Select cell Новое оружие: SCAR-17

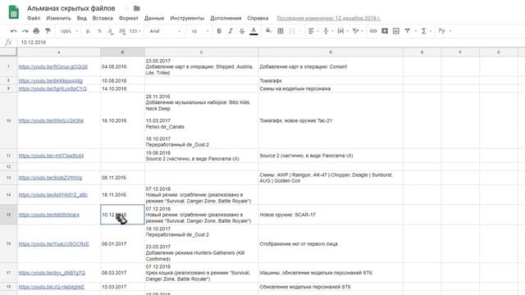[x=331, y=215]
